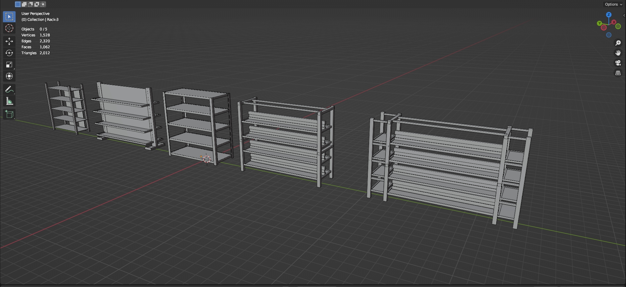Set selection mode to intersect

pyautogui.click(x=43, y=4)
